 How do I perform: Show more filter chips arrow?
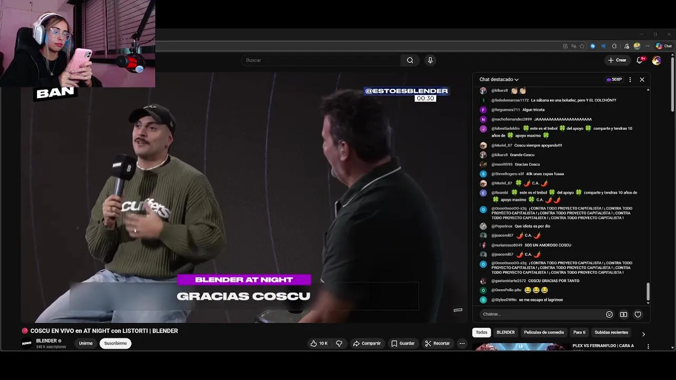(x=643, y=334)
